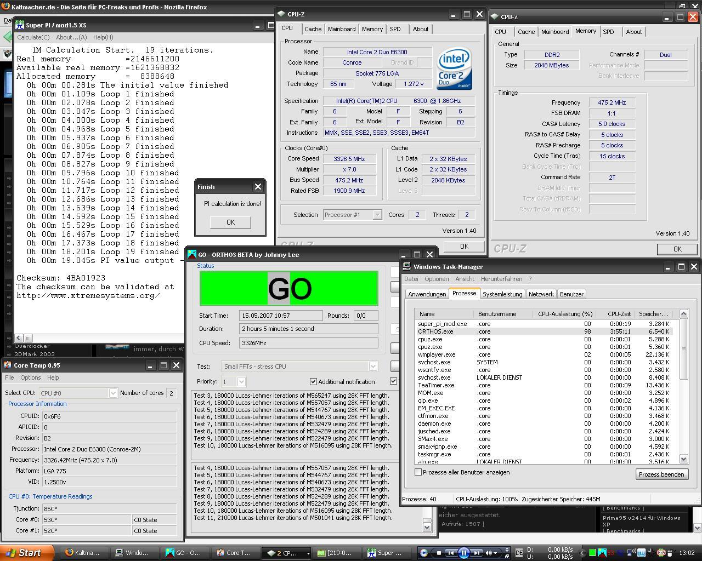Switch to Kaltmacher Firefox taskbar item

pyautogui.click(x=83, y=553)
